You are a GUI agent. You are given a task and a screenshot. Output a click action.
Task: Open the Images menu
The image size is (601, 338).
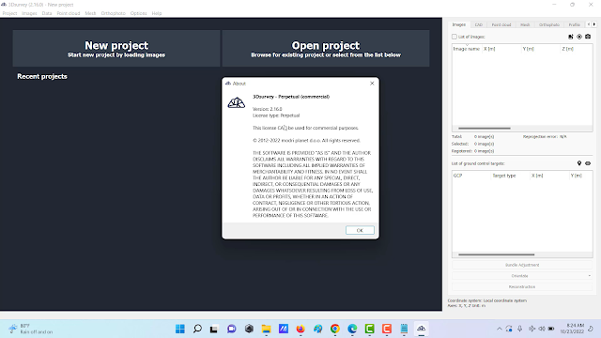(x=29, y=13)
